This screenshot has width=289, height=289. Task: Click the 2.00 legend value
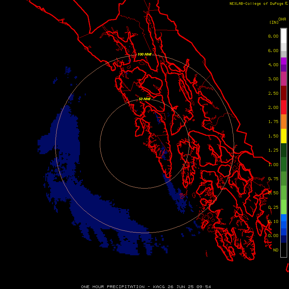(273, 108)
